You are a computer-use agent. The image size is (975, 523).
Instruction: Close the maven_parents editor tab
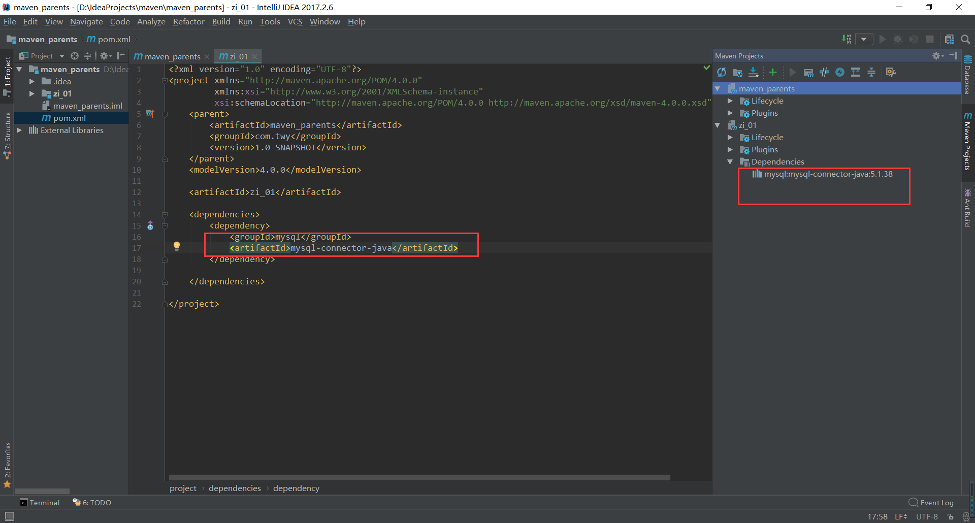click(x=207, y=56)
